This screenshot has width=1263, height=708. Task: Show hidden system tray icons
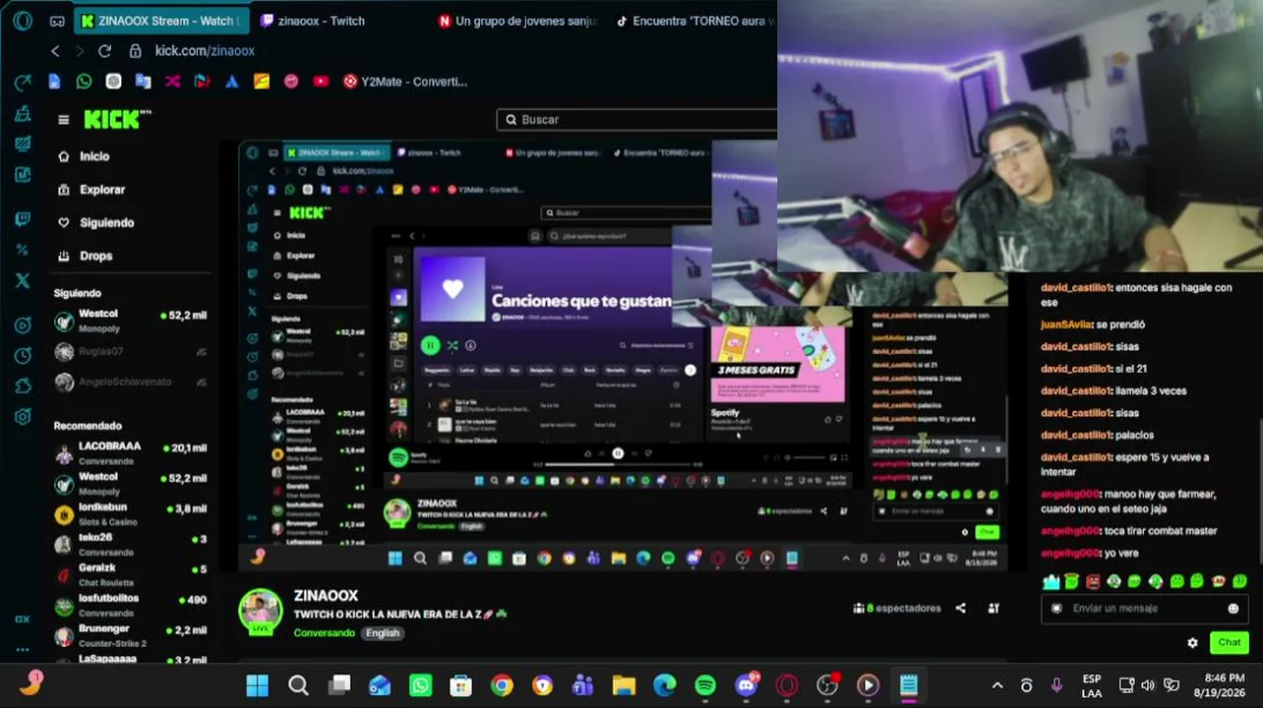pyautogui.click(x=997, y=685)
